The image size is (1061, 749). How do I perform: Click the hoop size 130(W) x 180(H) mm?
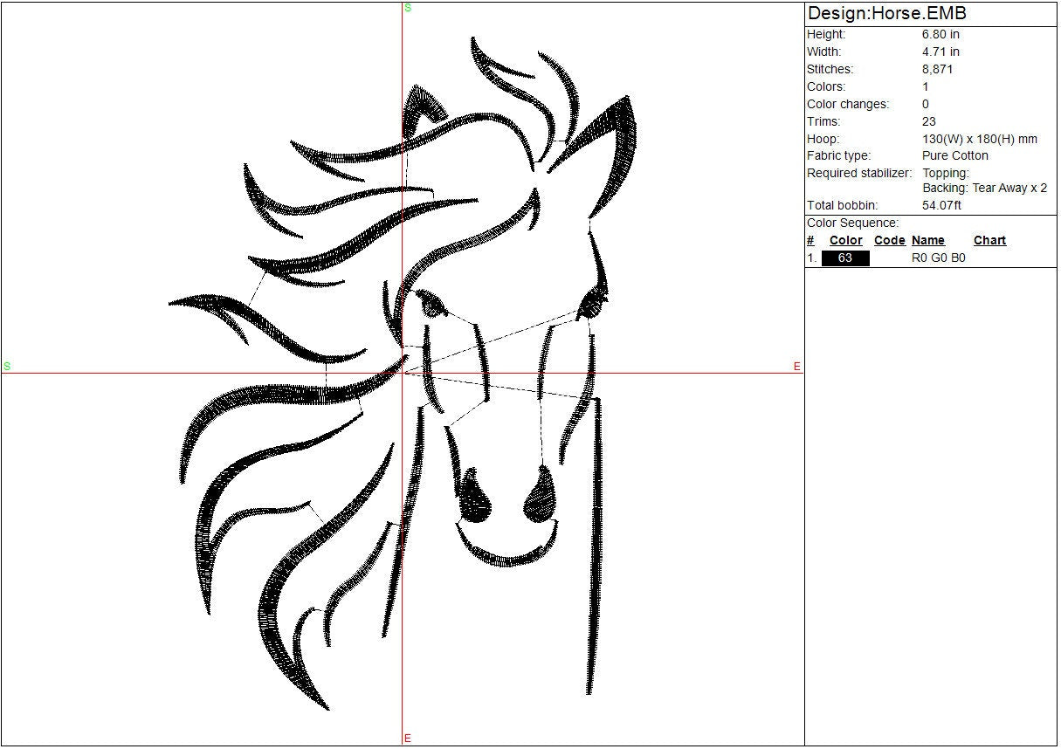[x=979, y=139]
